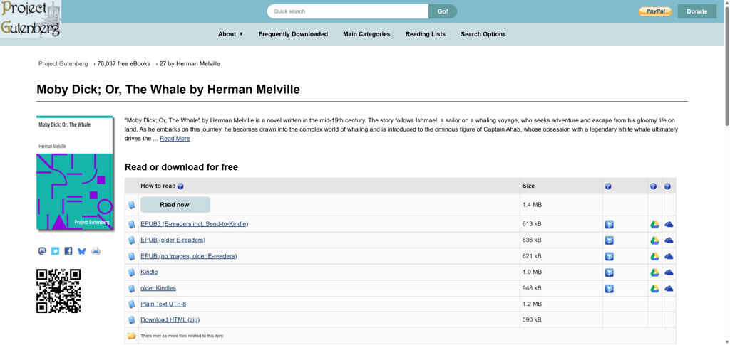
Task: Save EPUB (no images) to OneDrive
Action: pyautogui.click(x=669, y=256)
